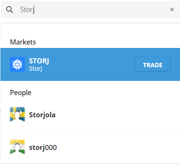Image resolution: width=180 pixels, height=164 pixels.
Task: Clear the search with the X icon
Action: (x=172, y=9)
